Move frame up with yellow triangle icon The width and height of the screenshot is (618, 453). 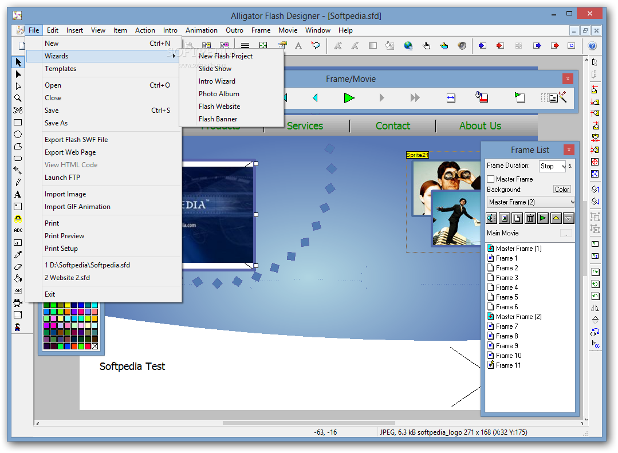[x=556, y=218]
